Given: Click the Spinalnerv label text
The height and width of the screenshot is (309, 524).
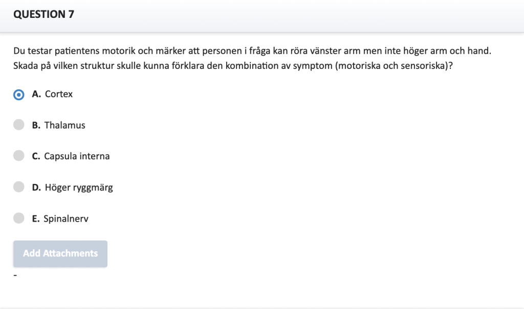Looking at the screenshot, I should coord(66,219).
